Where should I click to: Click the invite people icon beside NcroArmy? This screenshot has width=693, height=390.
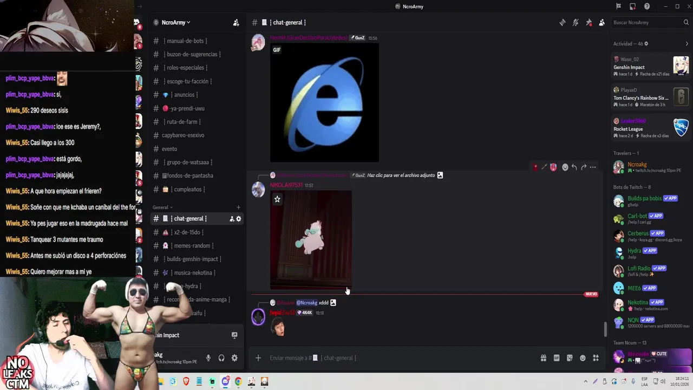236,23
